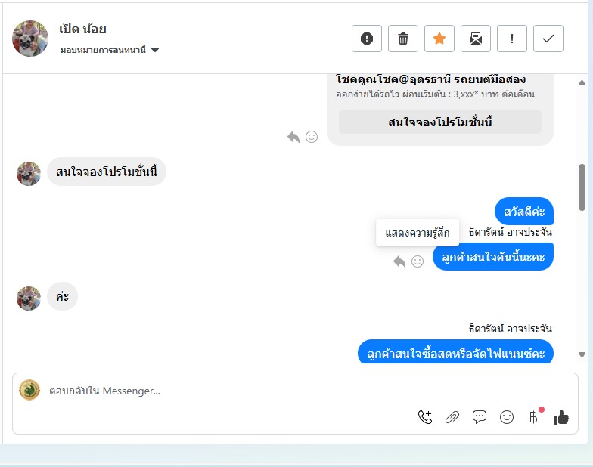The width and height of the screenshot is (593, 467).
Task: Click the scrollbar up arrow in chat
Action: pyautogui.click(x=582, y=83)
